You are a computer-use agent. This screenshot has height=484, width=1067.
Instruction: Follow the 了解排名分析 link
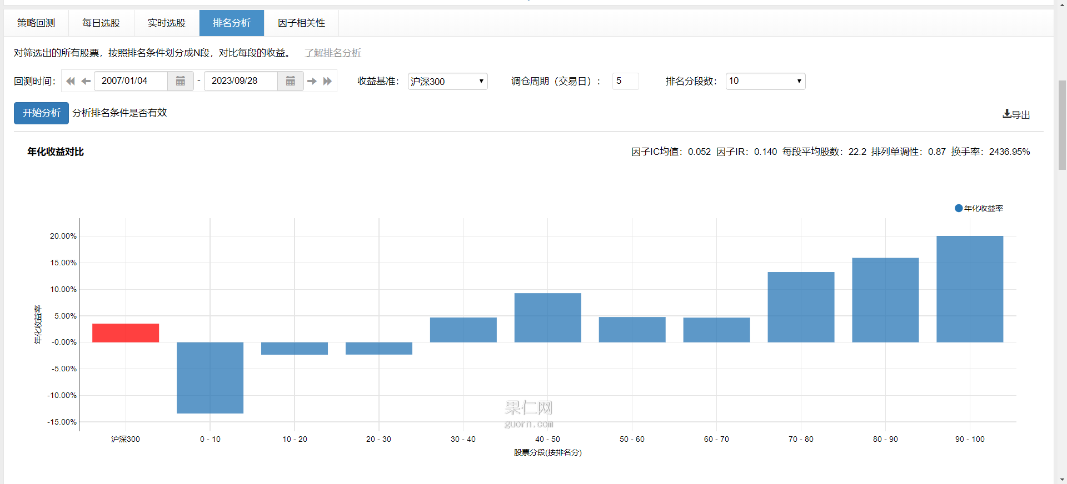click(332, 53)
